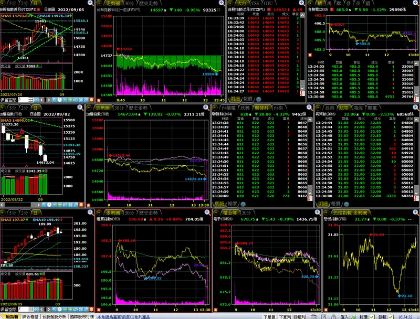
Task: Switch to 報價 tab below 聯發科 ticks
Action: click(232, 204)
